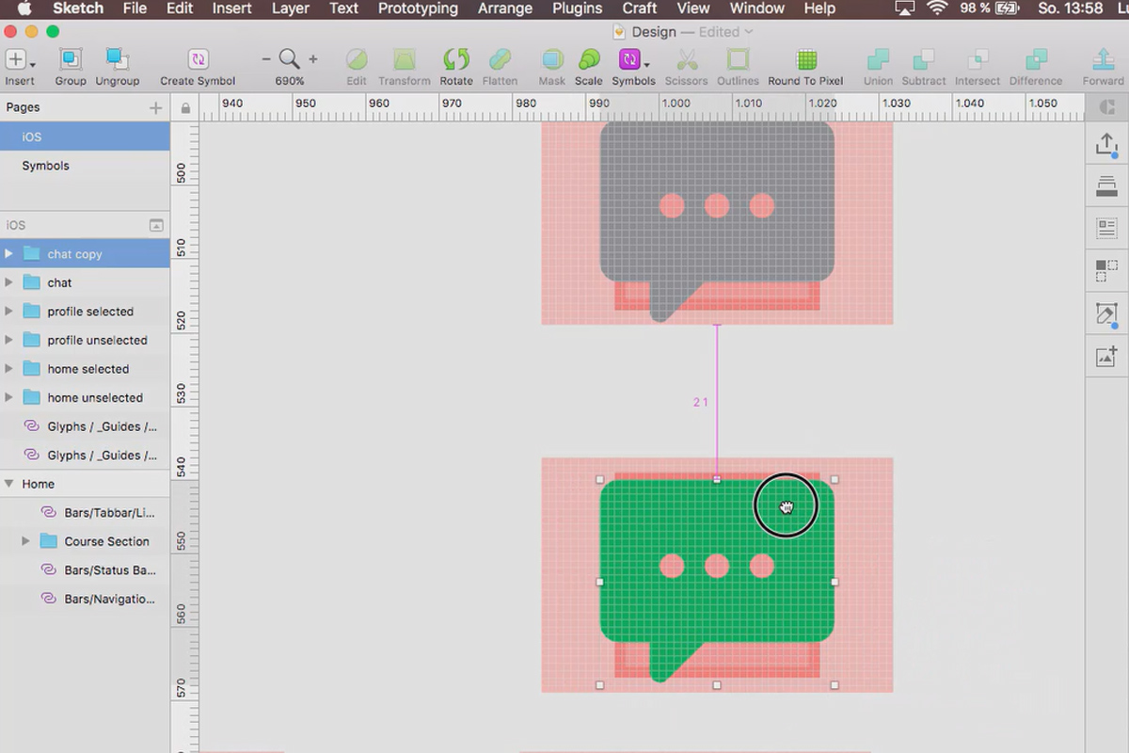Image resolution: width=1129 pixels, height=753 pixels.
Task: Zoom in with the plus button
Action: (313, 59)
